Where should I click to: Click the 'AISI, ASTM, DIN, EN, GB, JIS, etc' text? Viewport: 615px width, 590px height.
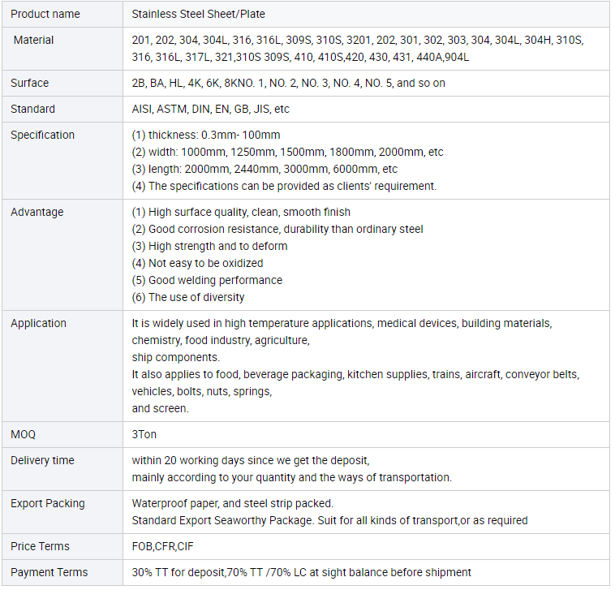click(211, 109)
